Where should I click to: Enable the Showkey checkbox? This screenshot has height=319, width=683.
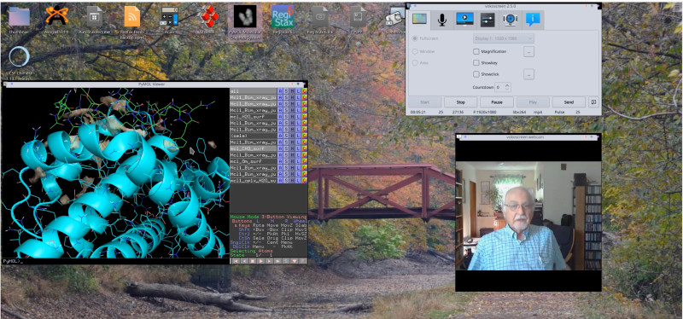click(476, 62)
